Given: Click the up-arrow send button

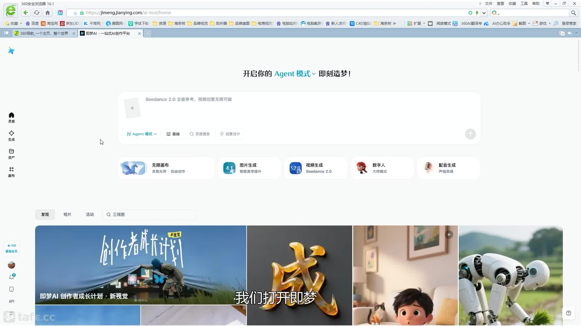Looking at the screenshot, I should click(470, 134).
